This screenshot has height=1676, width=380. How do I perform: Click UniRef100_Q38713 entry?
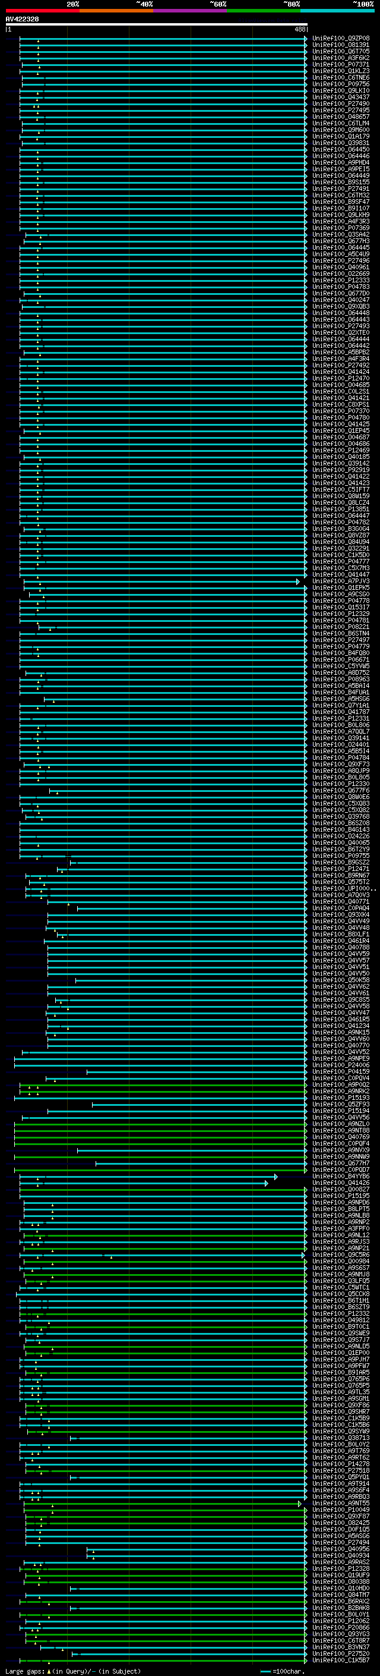(x=341, y=1437)
